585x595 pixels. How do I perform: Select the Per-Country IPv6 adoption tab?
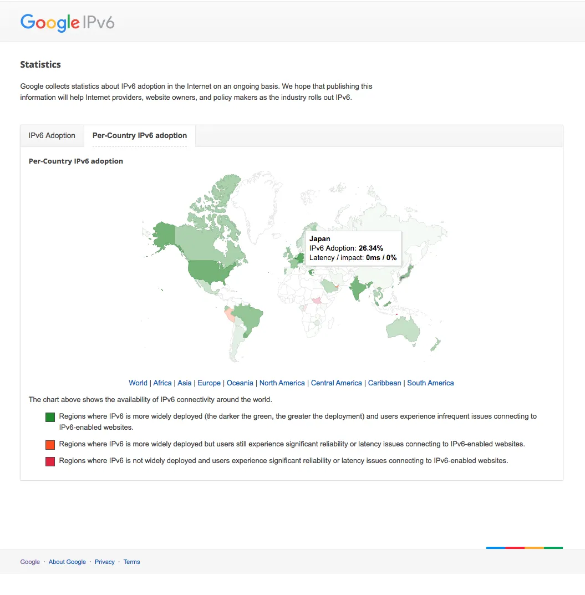click(140, 136)
